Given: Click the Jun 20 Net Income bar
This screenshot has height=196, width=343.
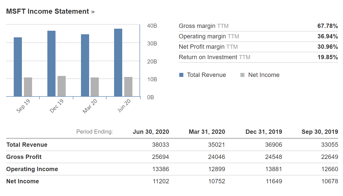Looking at the screenshot, I should tap(128, 87).
